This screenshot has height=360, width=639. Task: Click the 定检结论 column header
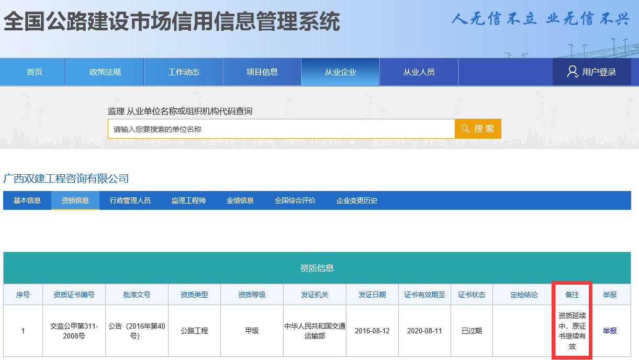(524, 295)
